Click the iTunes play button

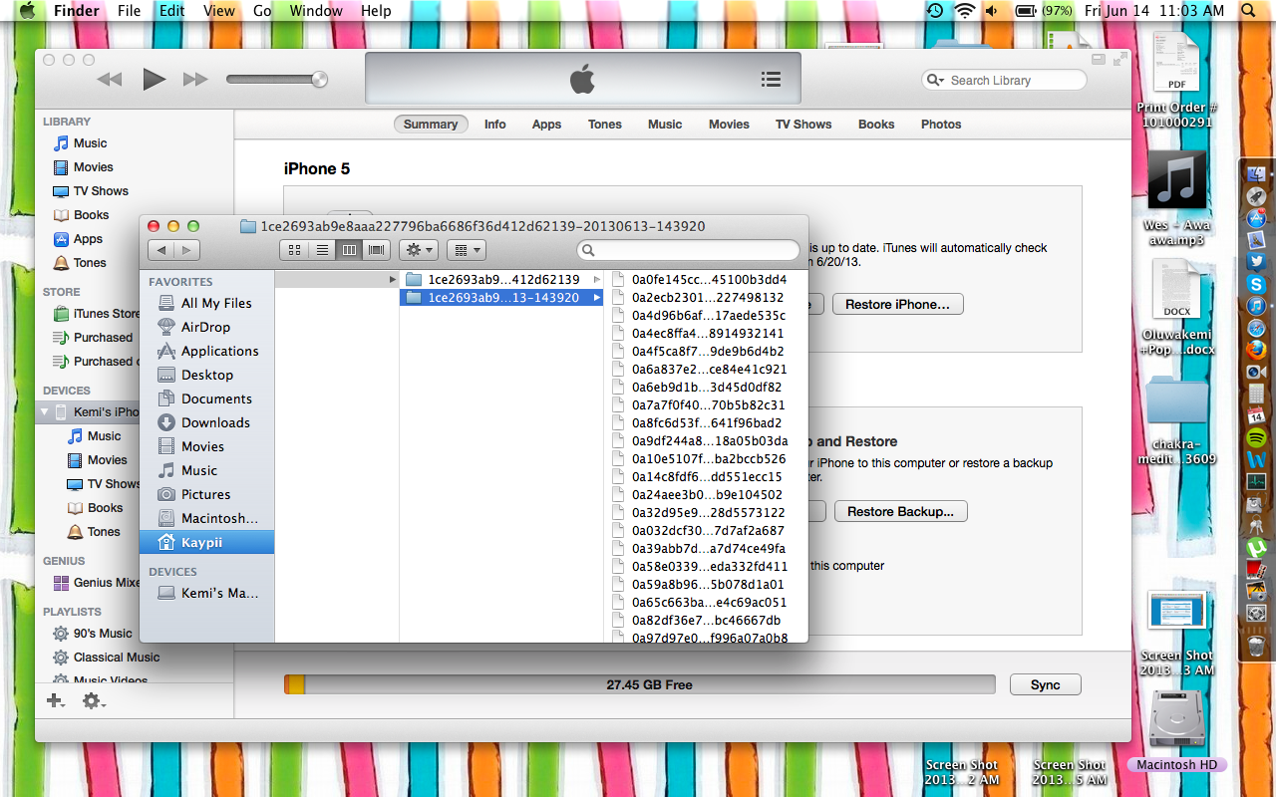[154, 79]
